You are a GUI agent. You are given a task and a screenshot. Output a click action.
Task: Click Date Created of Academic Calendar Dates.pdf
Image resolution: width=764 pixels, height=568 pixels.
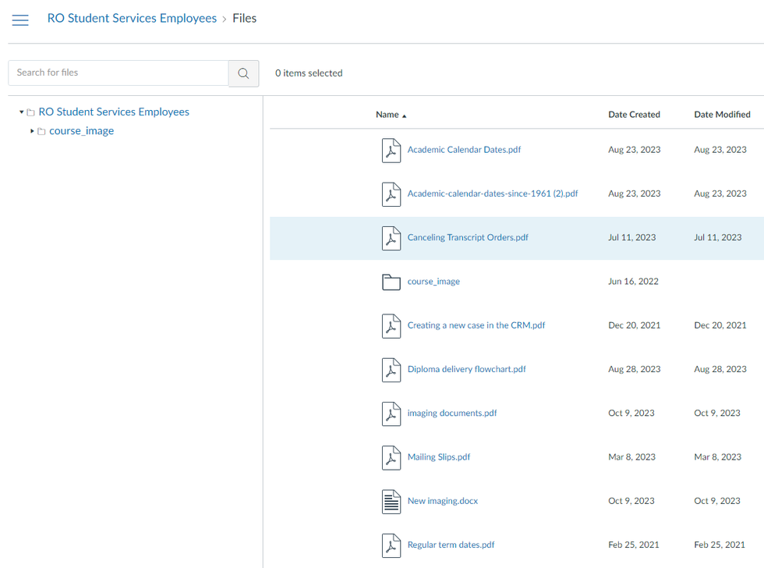pyautogui.click(x=635, y=150)
